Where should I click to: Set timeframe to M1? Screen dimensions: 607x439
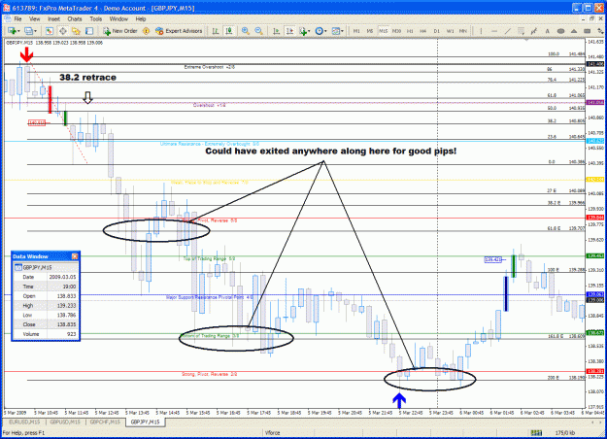(356, 31)
